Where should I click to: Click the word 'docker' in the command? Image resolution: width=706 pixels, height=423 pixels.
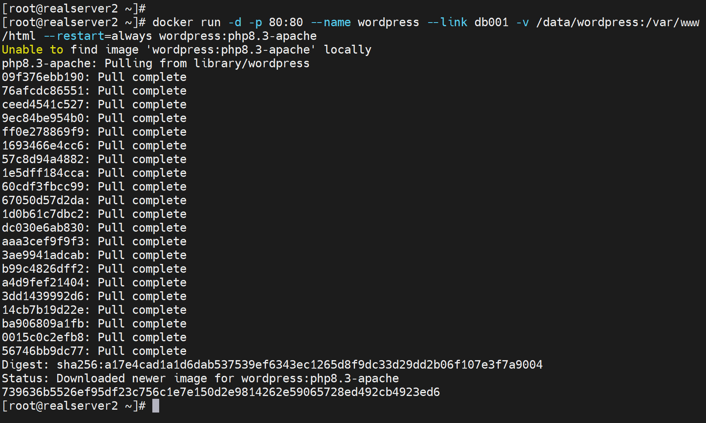[172, 22]
